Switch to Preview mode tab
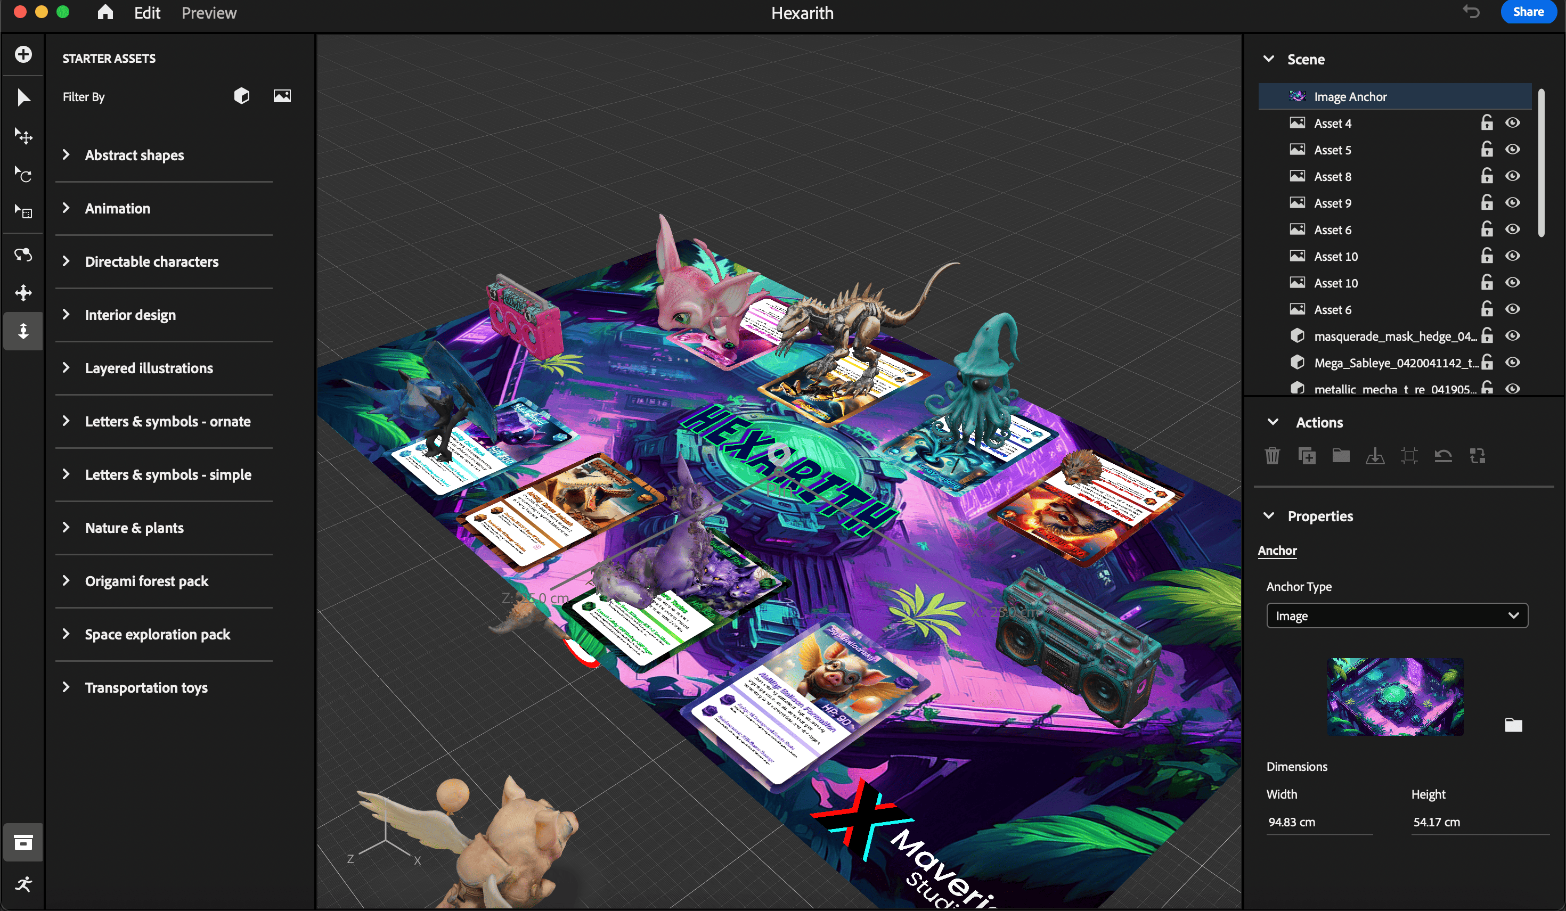1566x911 pixels. 209,13
